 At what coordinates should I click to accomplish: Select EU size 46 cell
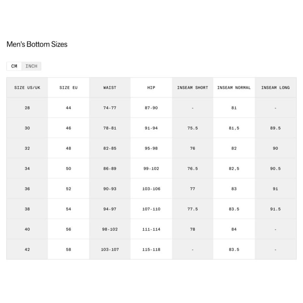(x=68, y=128)
